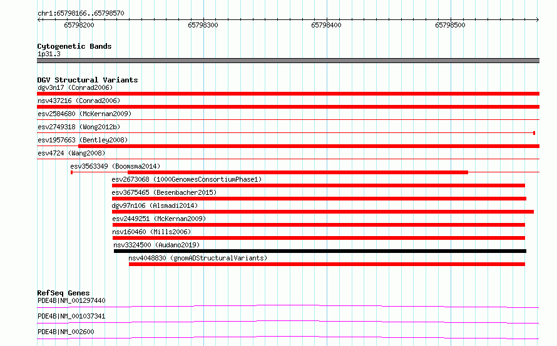Open transcript PDE4B|NM_001037341 label
This screenshot has width=557, height=346.
tap(71, 316)
